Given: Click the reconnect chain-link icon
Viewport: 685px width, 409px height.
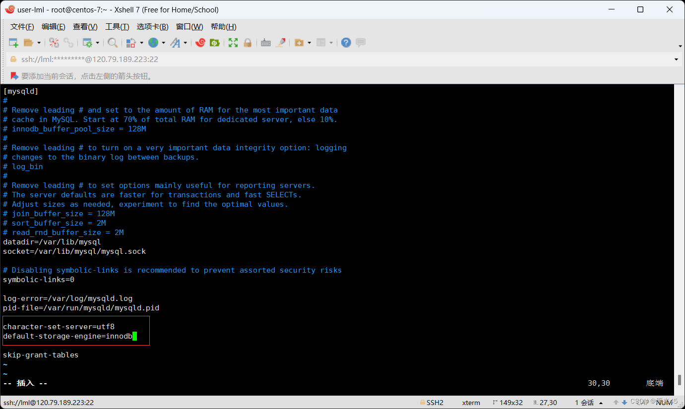Looking at the screenshot, I should (68, 43).
